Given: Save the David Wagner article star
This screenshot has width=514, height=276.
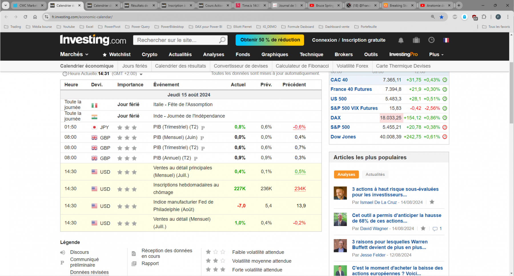Looking at the screenshot, I should coord(423,228).
